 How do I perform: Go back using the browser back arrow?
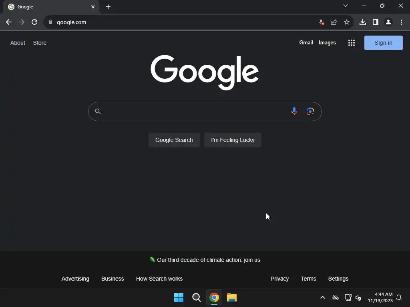pyautogui.click(x=9, y=22)
